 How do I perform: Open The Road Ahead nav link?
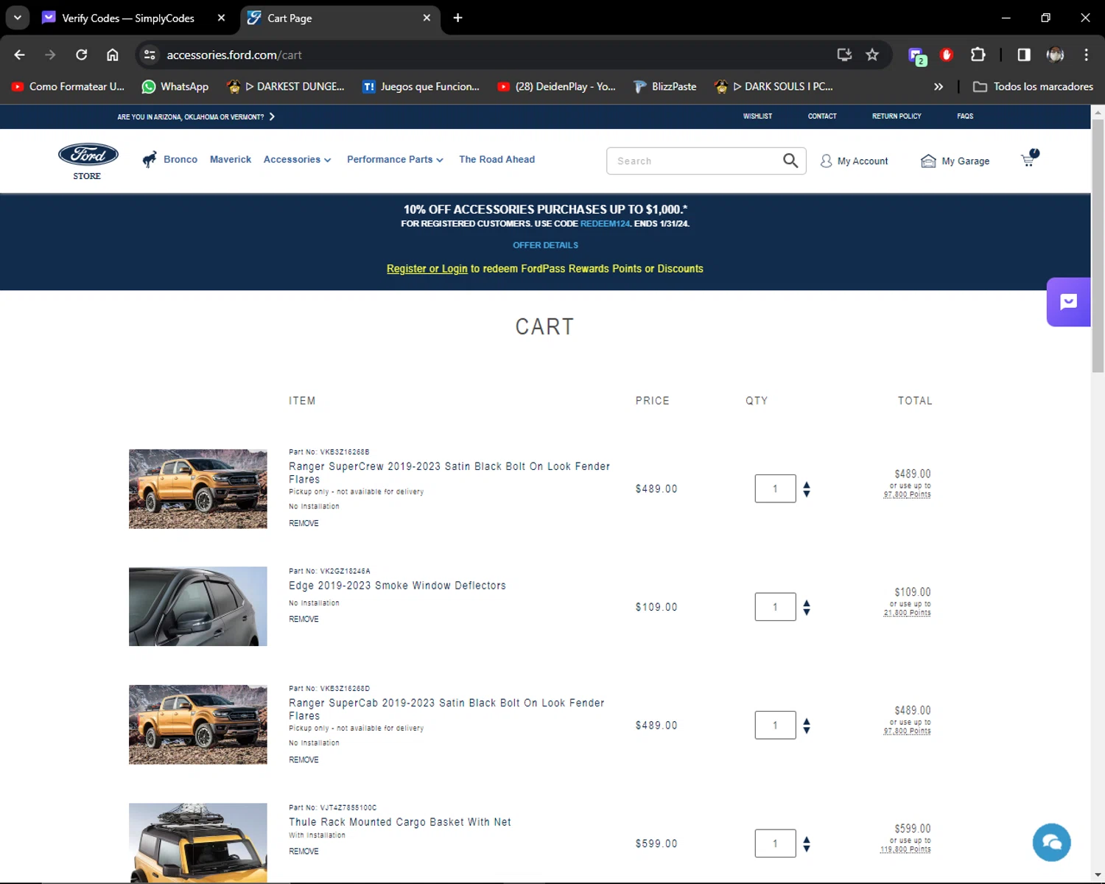[x=497, y=159]
